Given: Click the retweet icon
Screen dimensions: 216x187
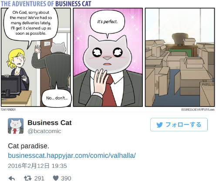Looking at the screenshot, I should [28, 178].
